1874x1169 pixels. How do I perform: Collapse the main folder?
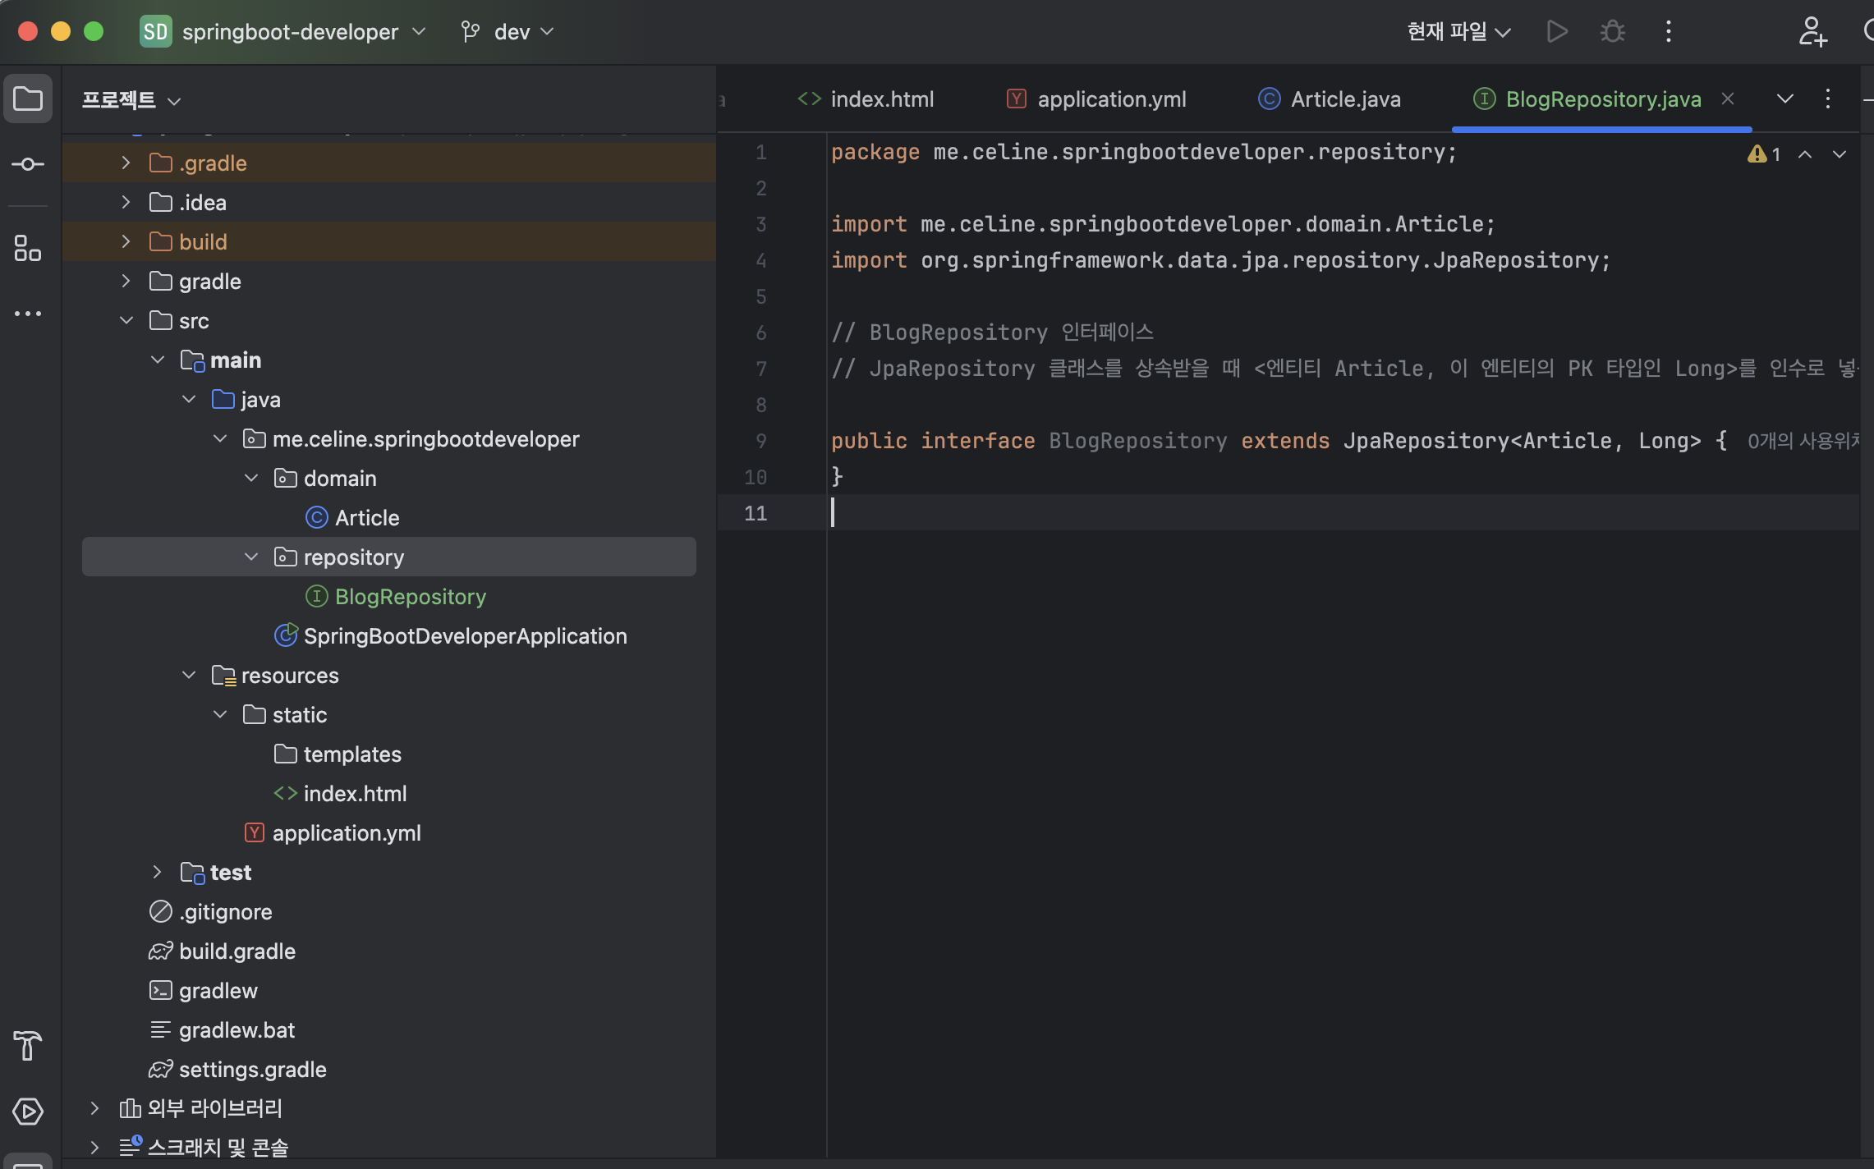coord(158,360)
